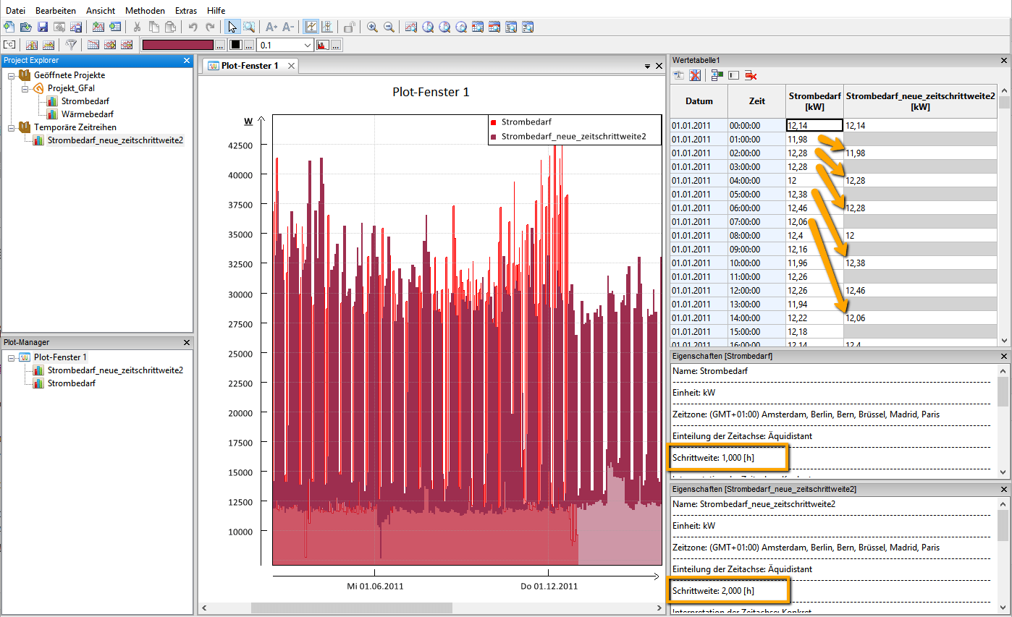Viewport: 1012px width, 617px height.
Task: Collapse the Temporäre Zeitreihen tree node
Action: point(11,127)
